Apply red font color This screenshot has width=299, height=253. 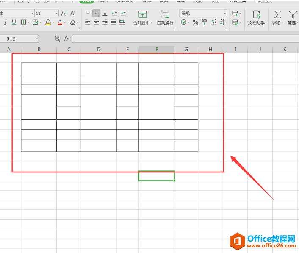point(60,22)
